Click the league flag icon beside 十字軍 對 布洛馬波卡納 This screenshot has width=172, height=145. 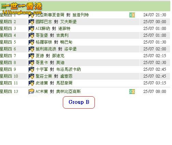[x=31, y=69]
